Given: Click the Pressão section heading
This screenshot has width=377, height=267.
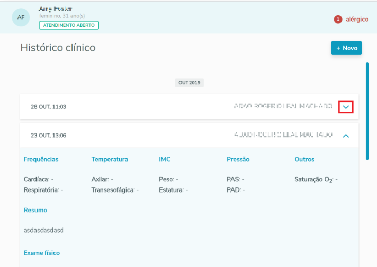Looking at the screenshot, I should coord(238,159).
